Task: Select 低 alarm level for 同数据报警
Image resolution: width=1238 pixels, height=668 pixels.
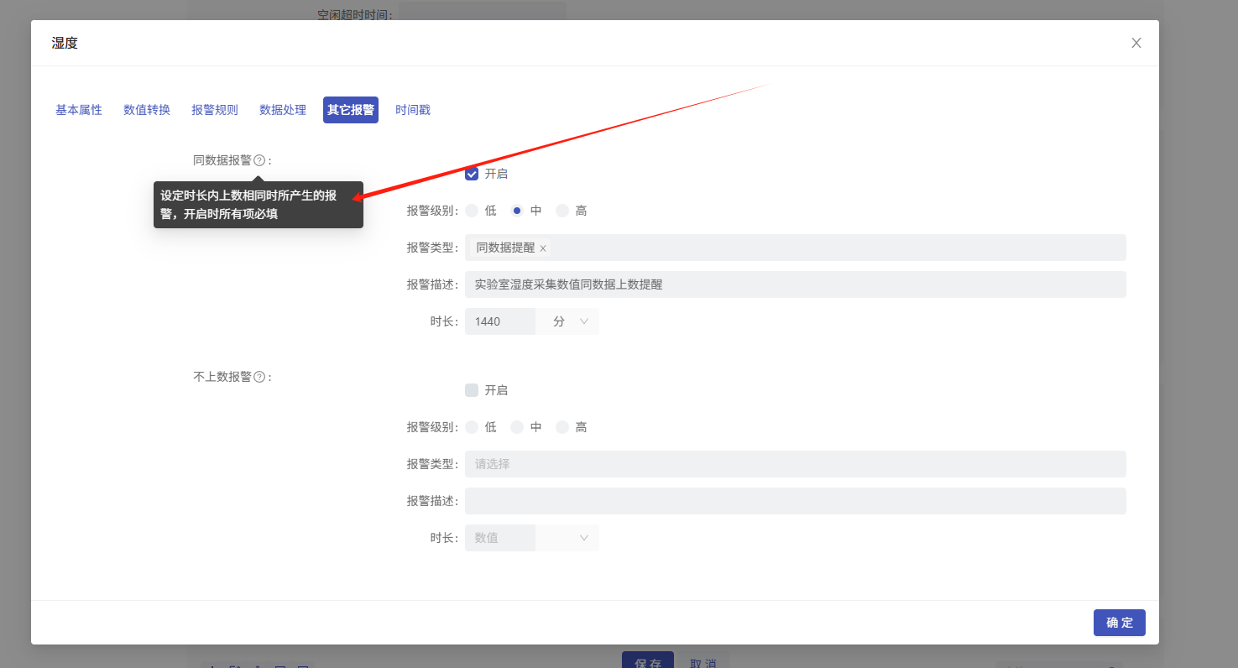Action: (x=472, y=210)
